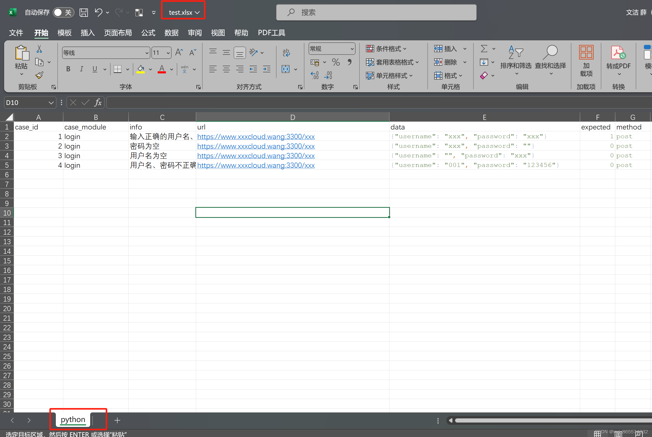Toggle Underline formatting
This screenshot has height=437, width=652.
click(x=95, y=69)
